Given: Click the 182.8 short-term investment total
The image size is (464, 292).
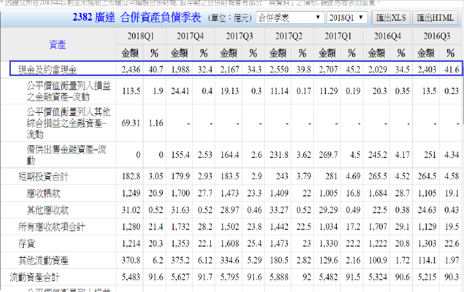Looking at the screenshot, I should [131, 177].
